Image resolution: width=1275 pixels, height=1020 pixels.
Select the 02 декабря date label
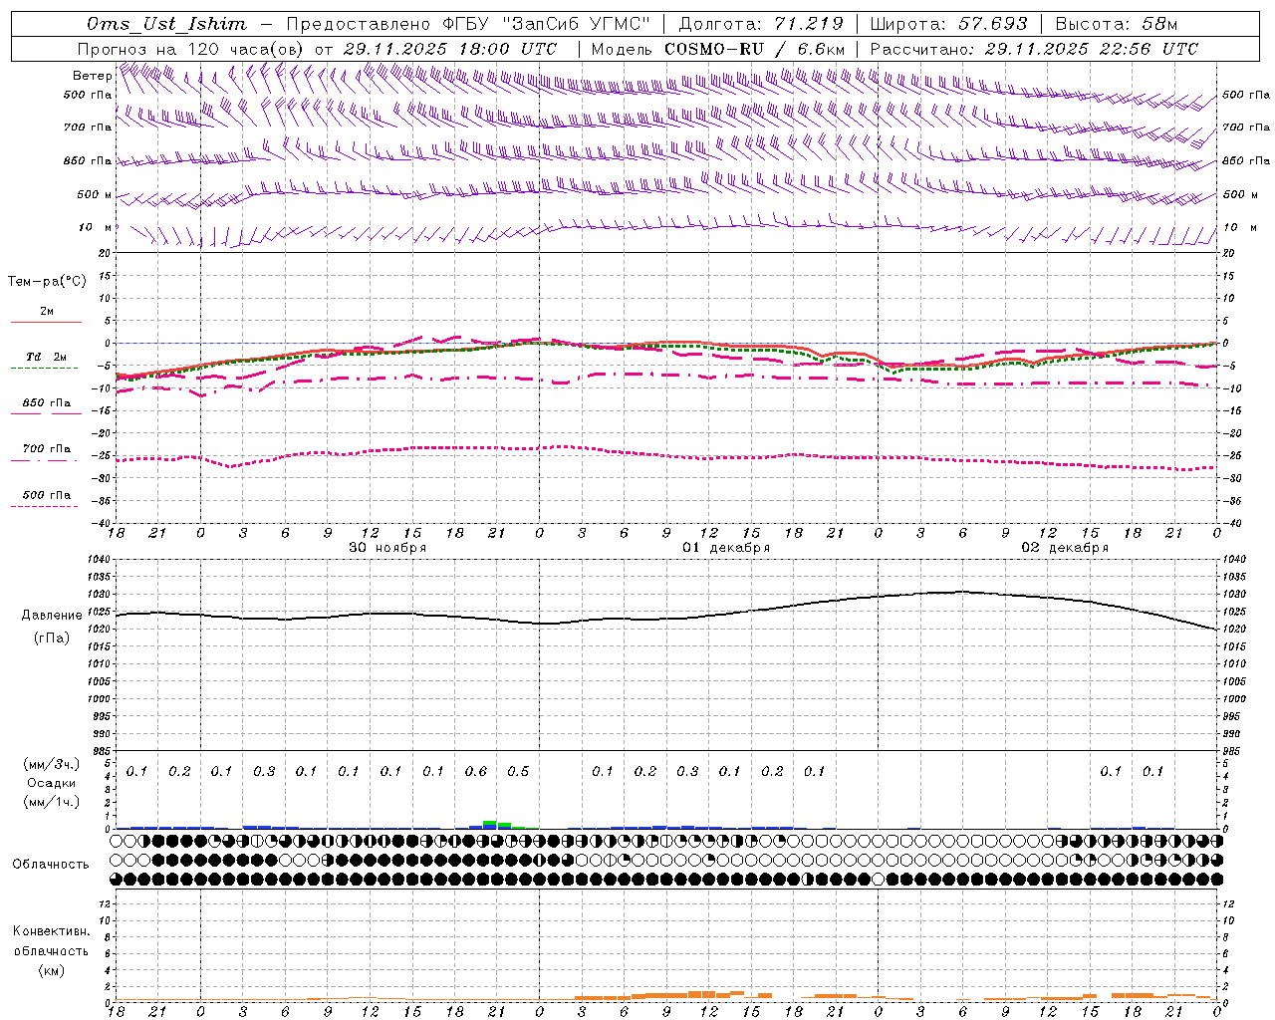point(1065,548)
